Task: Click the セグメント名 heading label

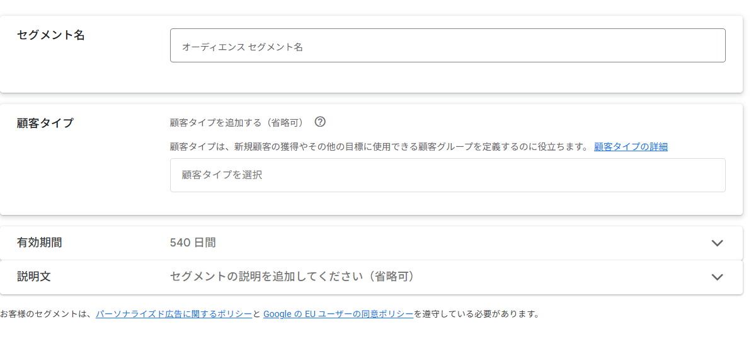Action: [51, 35]
